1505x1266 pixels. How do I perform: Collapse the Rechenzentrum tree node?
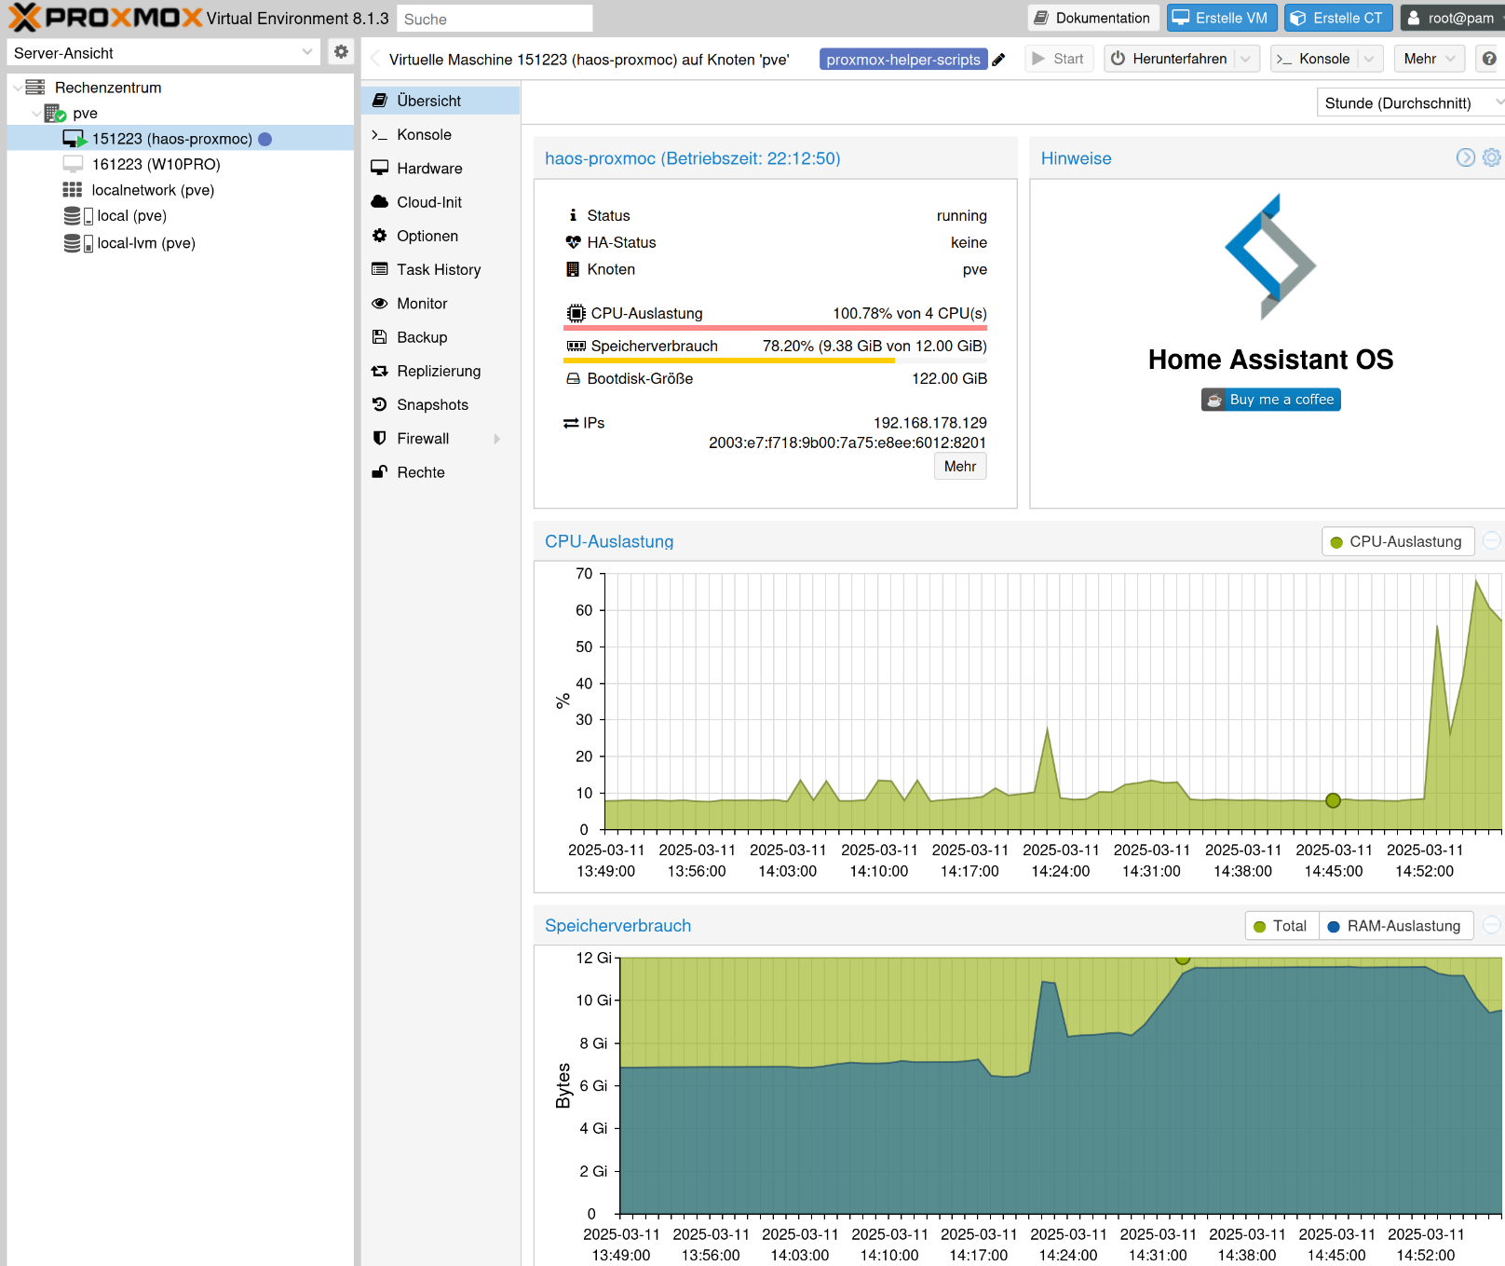18,88
